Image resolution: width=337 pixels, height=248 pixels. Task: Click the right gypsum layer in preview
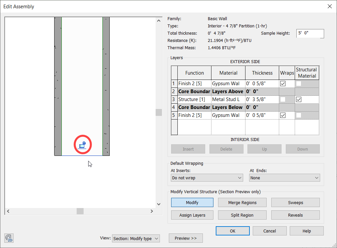tap(106, 86)
